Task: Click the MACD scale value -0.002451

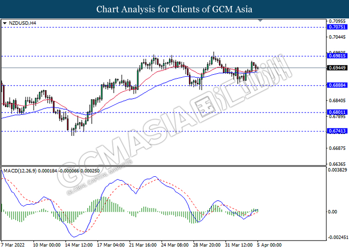Action: (x=338, y=238)
